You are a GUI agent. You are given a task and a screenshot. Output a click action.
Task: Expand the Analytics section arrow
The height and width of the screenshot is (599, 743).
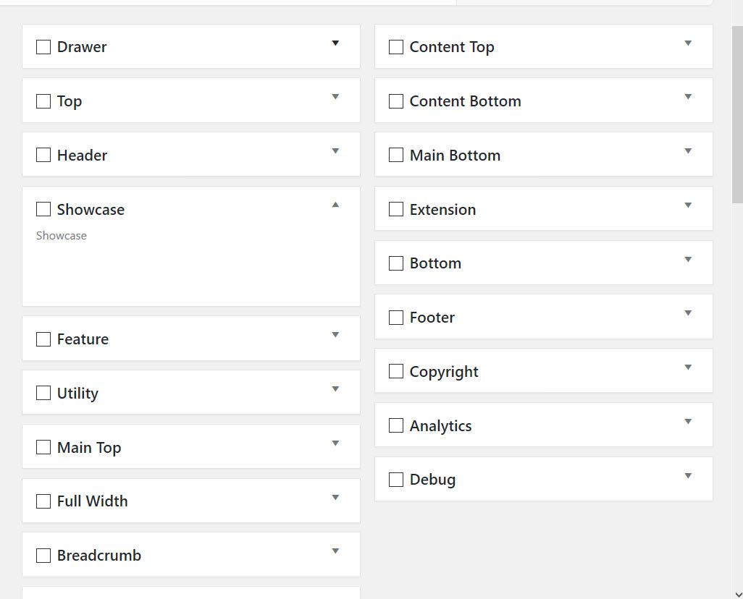(x=688, y=422)
